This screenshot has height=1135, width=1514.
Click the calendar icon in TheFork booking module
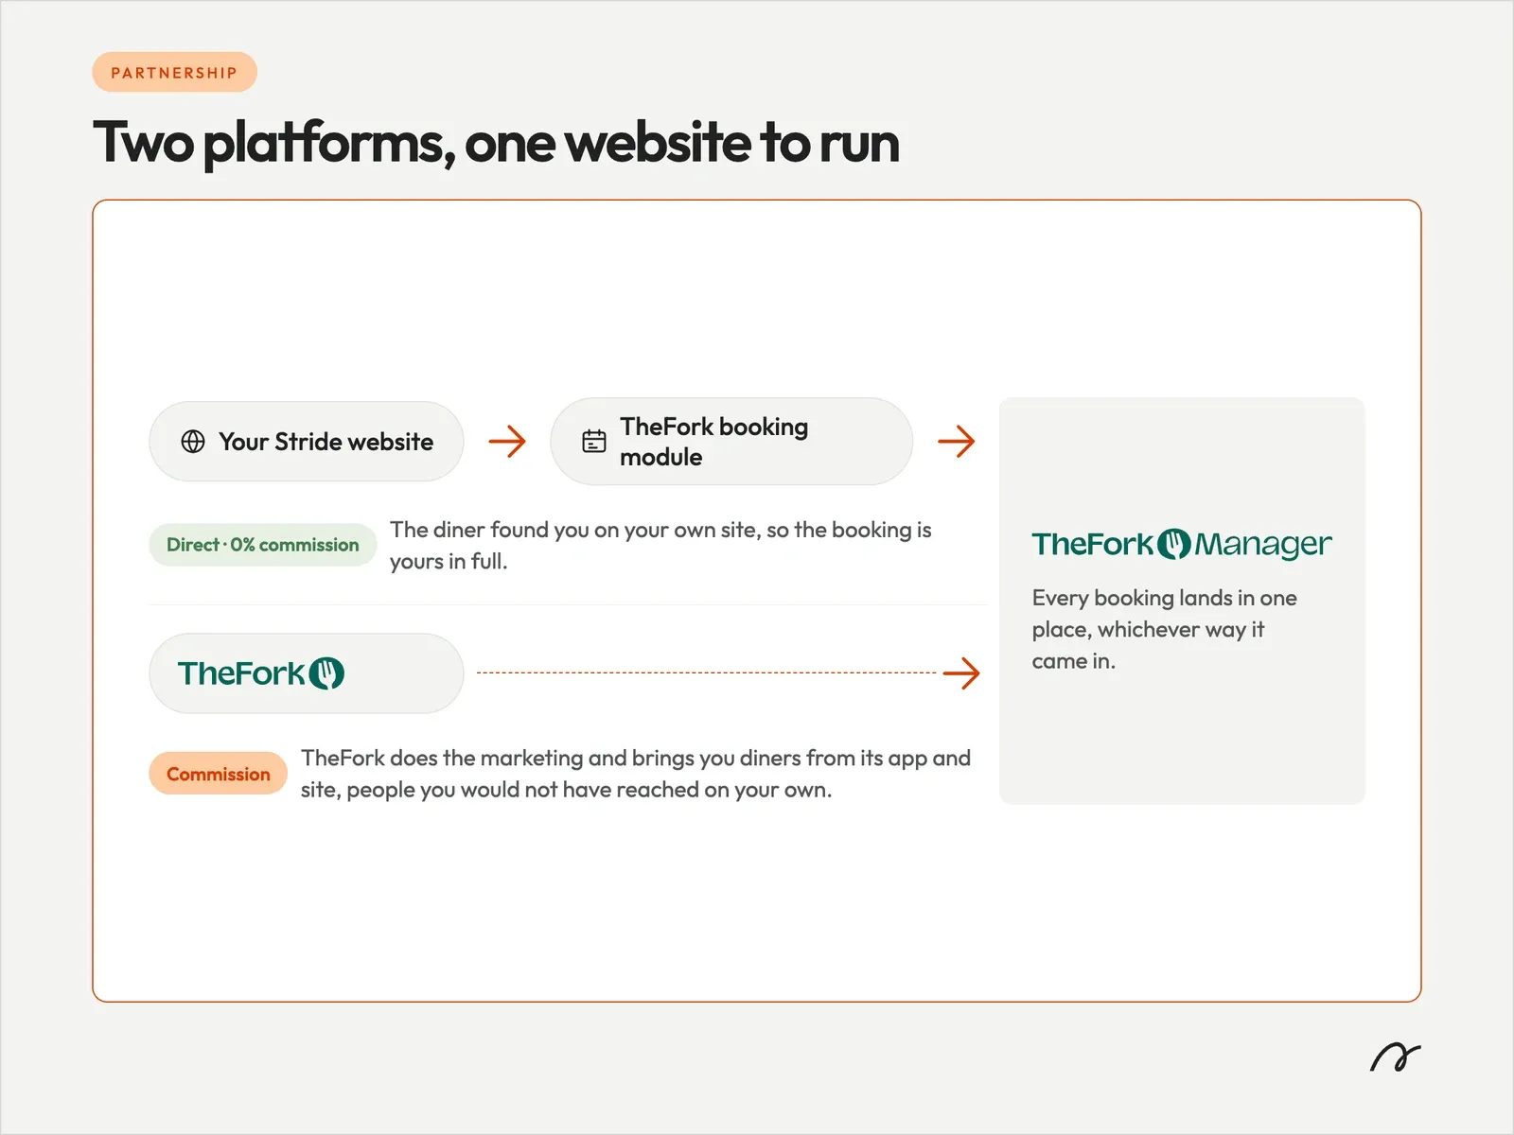594,442
